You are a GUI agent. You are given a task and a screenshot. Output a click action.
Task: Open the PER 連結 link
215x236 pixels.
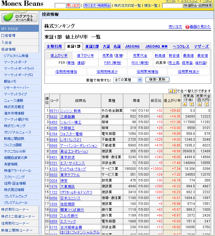(81, 63)
